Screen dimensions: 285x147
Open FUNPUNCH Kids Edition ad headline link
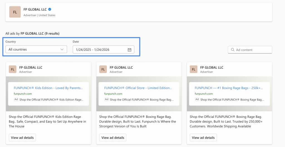(48, 88)
